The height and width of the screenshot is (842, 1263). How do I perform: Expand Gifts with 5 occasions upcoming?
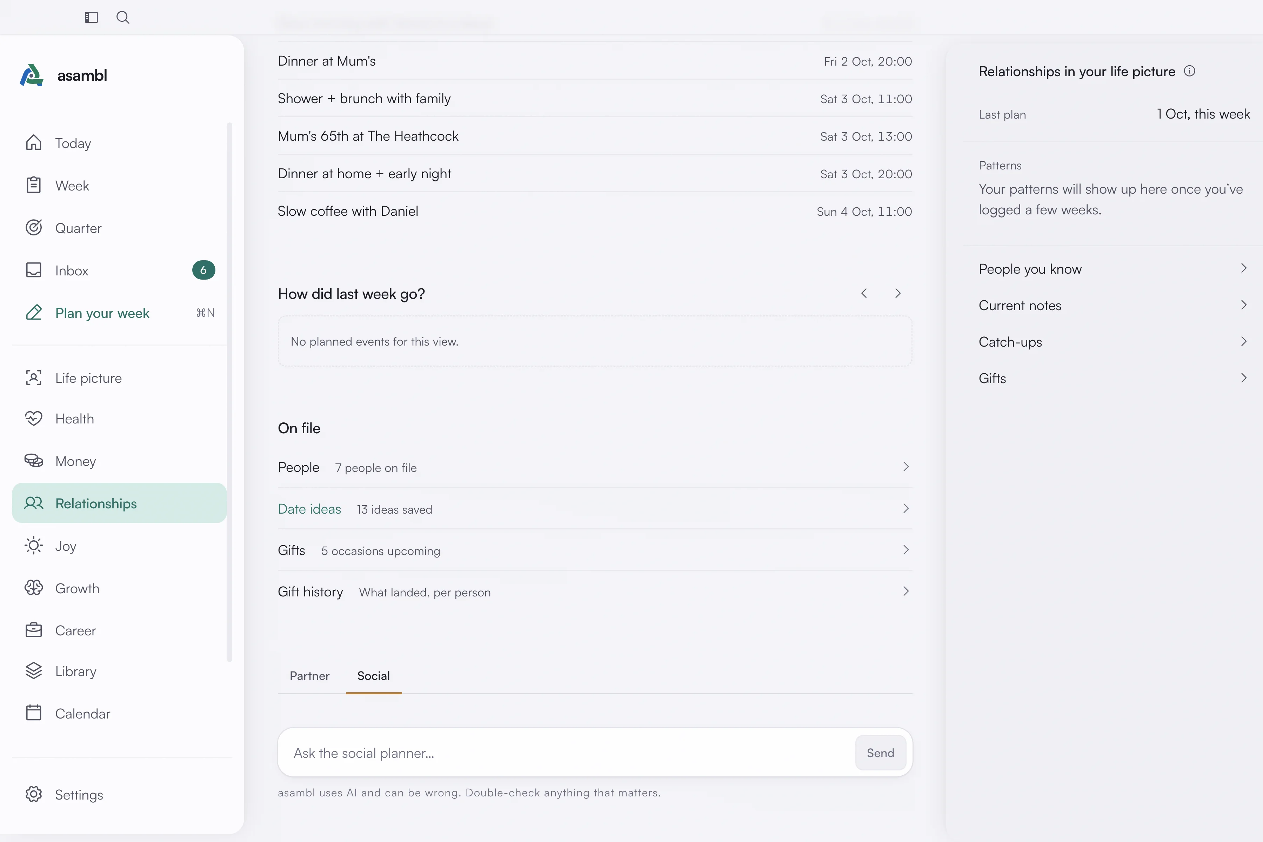[x=595, y=550]
